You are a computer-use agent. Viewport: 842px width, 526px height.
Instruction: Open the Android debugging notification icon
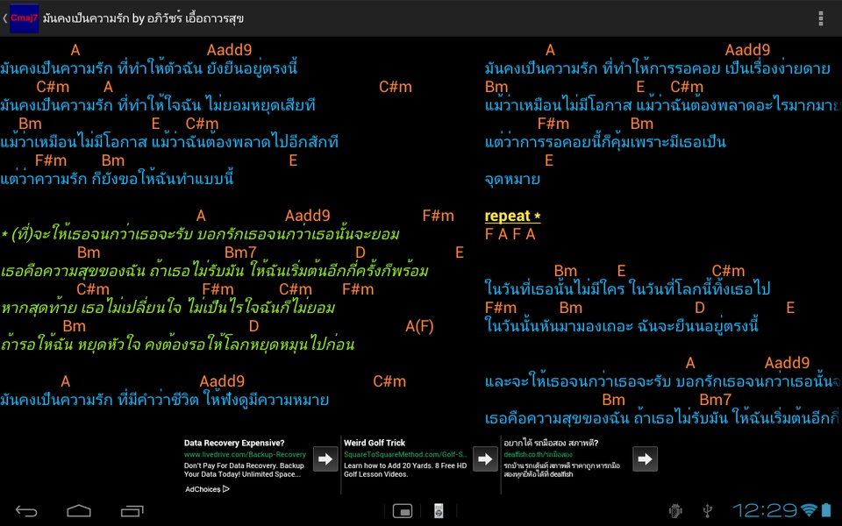[675, 511]
